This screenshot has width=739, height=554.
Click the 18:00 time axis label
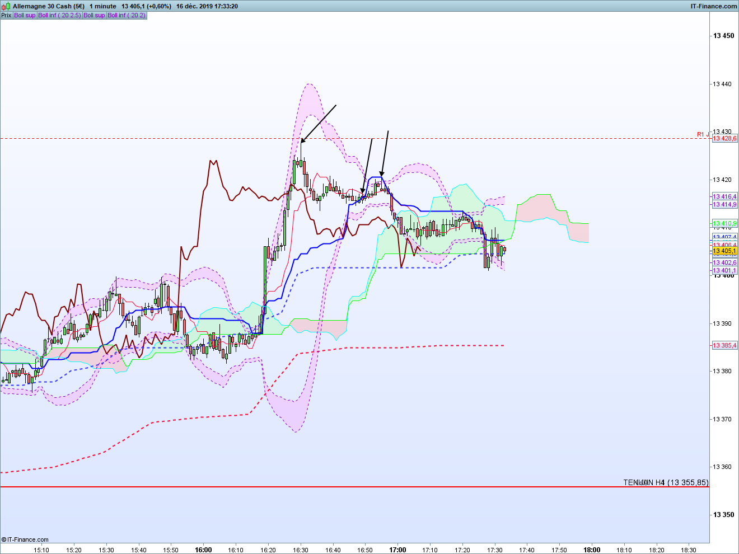(592, 550)
